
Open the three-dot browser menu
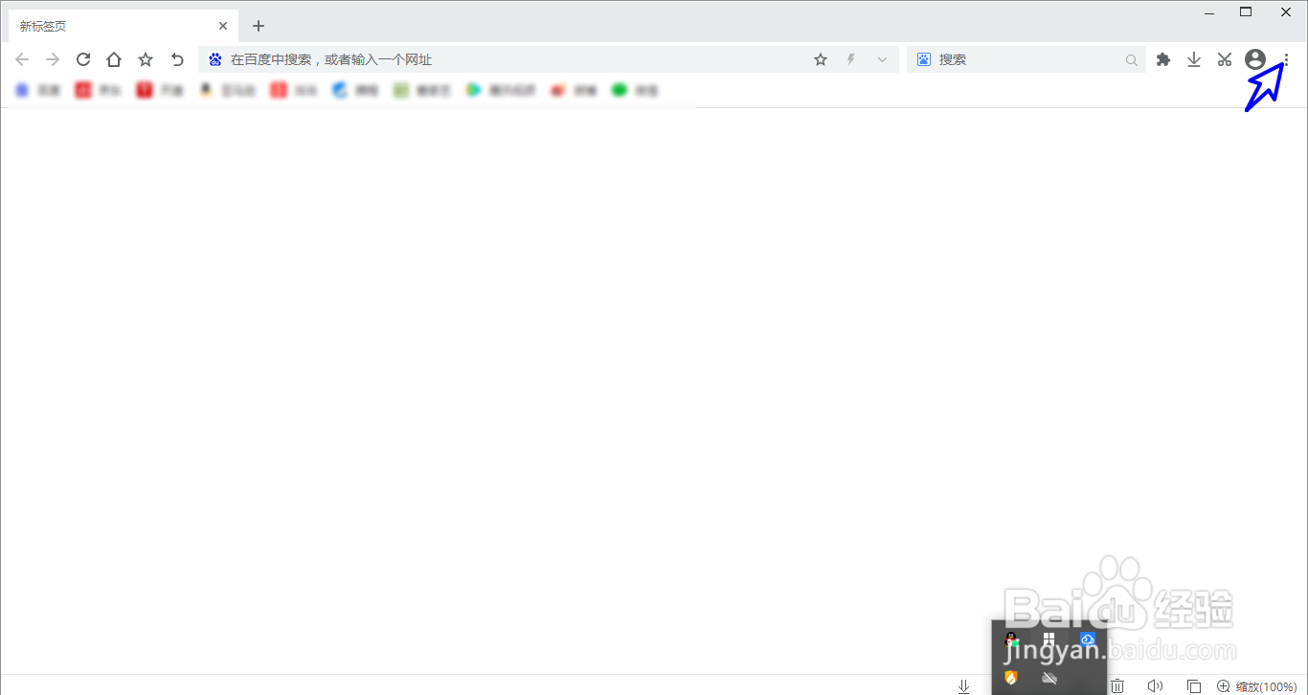tap(1286, 59)
